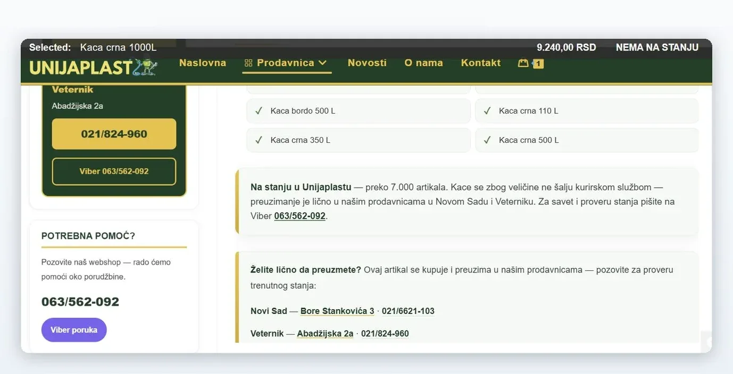Click large phone number 063/562-092
This screenshot has height=374, width=733.
tap(80, 302)
